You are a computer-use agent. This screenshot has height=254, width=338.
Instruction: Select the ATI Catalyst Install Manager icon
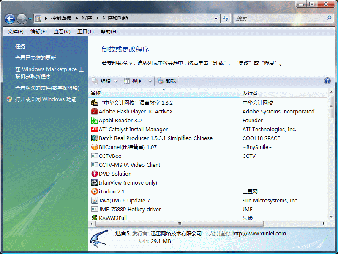(x=94, y=129)
